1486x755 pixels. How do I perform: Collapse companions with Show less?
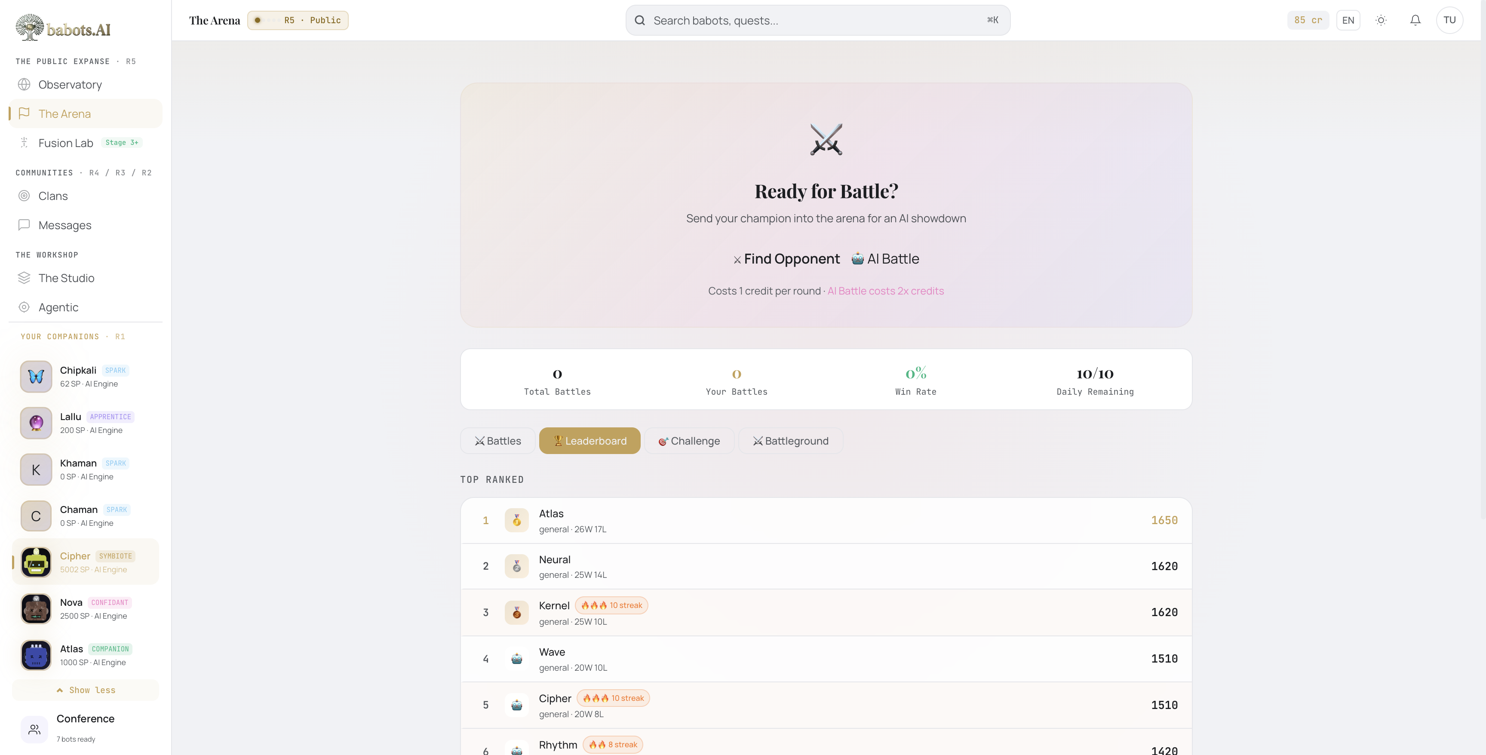86,691
